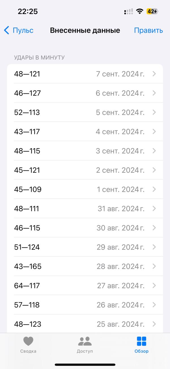170x369 pixels.
Task: Open the 43—165 heart rate entry
Action: [x=85, y=266]
